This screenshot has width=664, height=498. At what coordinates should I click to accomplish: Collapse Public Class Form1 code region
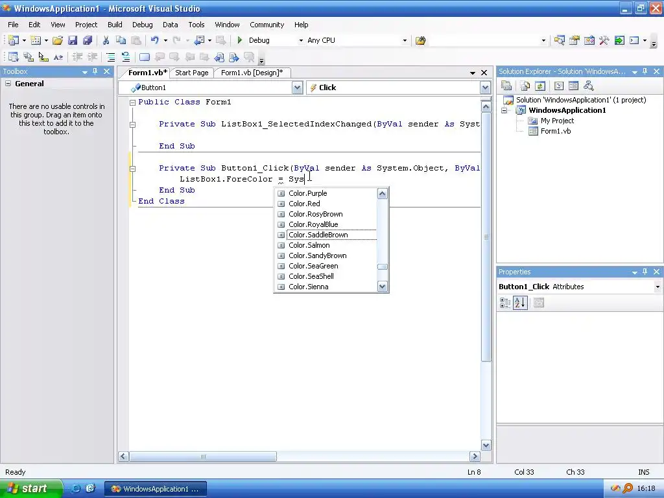coord(132,102)
